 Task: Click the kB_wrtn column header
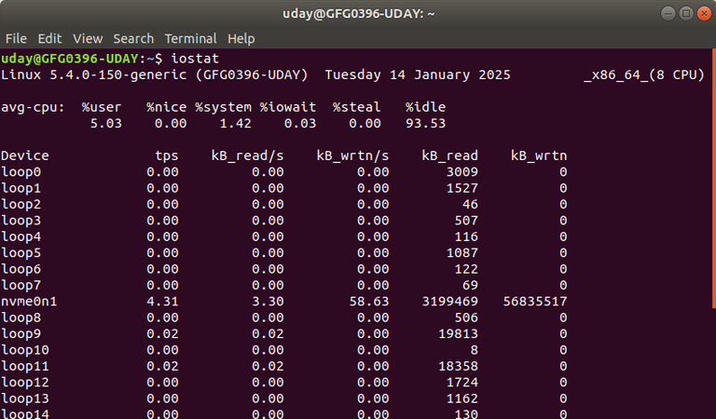[x=538, y=155]
